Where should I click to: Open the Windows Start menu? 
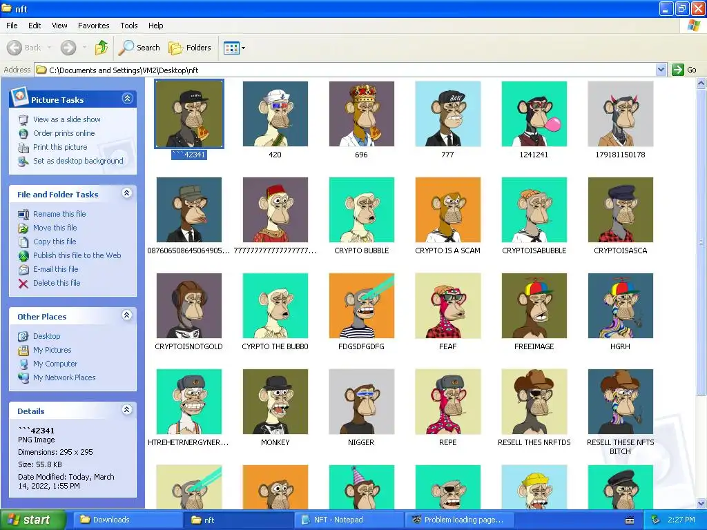click(32, 520)
